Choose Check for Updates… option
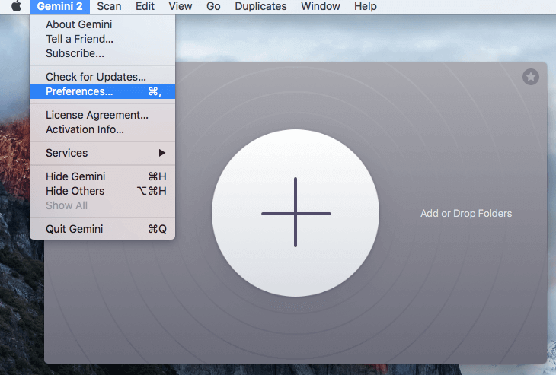Viewport: 556px width, 375px height. point(95,77)
